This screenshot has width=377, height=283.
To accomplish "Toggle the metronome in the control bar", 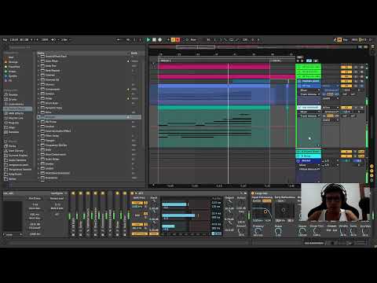I will [x=53, y=40].
